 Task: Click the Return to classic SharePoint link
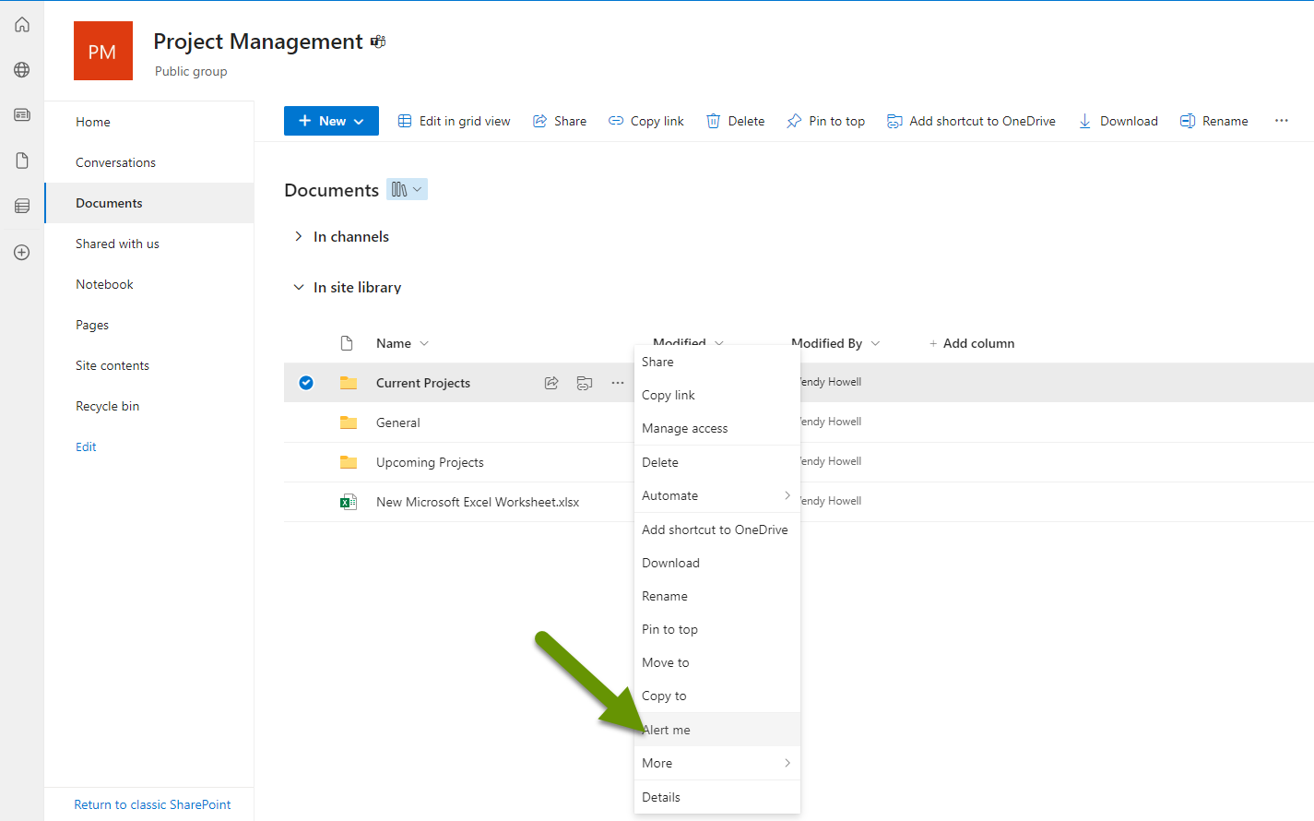tap(152, 804)
